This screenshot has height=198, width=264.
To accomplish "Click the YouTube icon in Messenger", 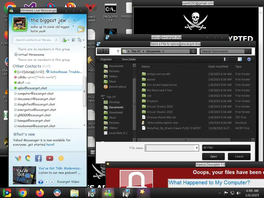I will click(50, 158).
